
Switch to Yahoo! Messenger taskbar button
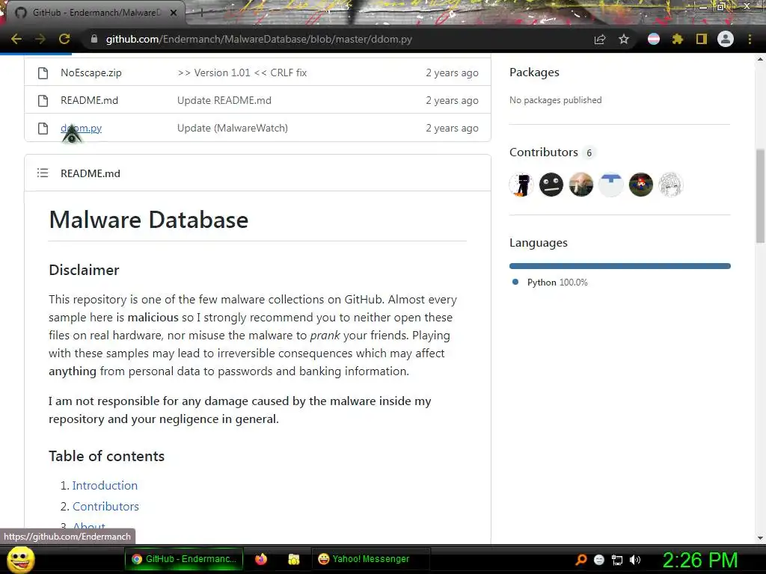370,559
